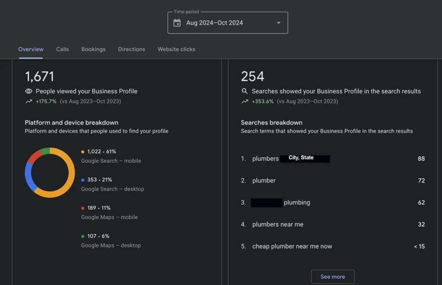Click the magnifier icon beside Searches showed

click(245, 91)
